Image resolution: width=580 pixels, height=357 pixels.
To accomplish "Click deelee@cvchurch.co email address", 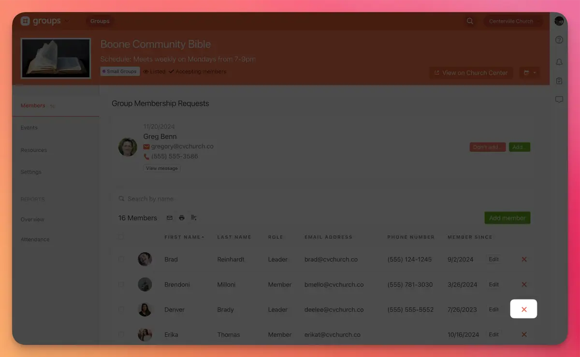I will click(334, 310).
